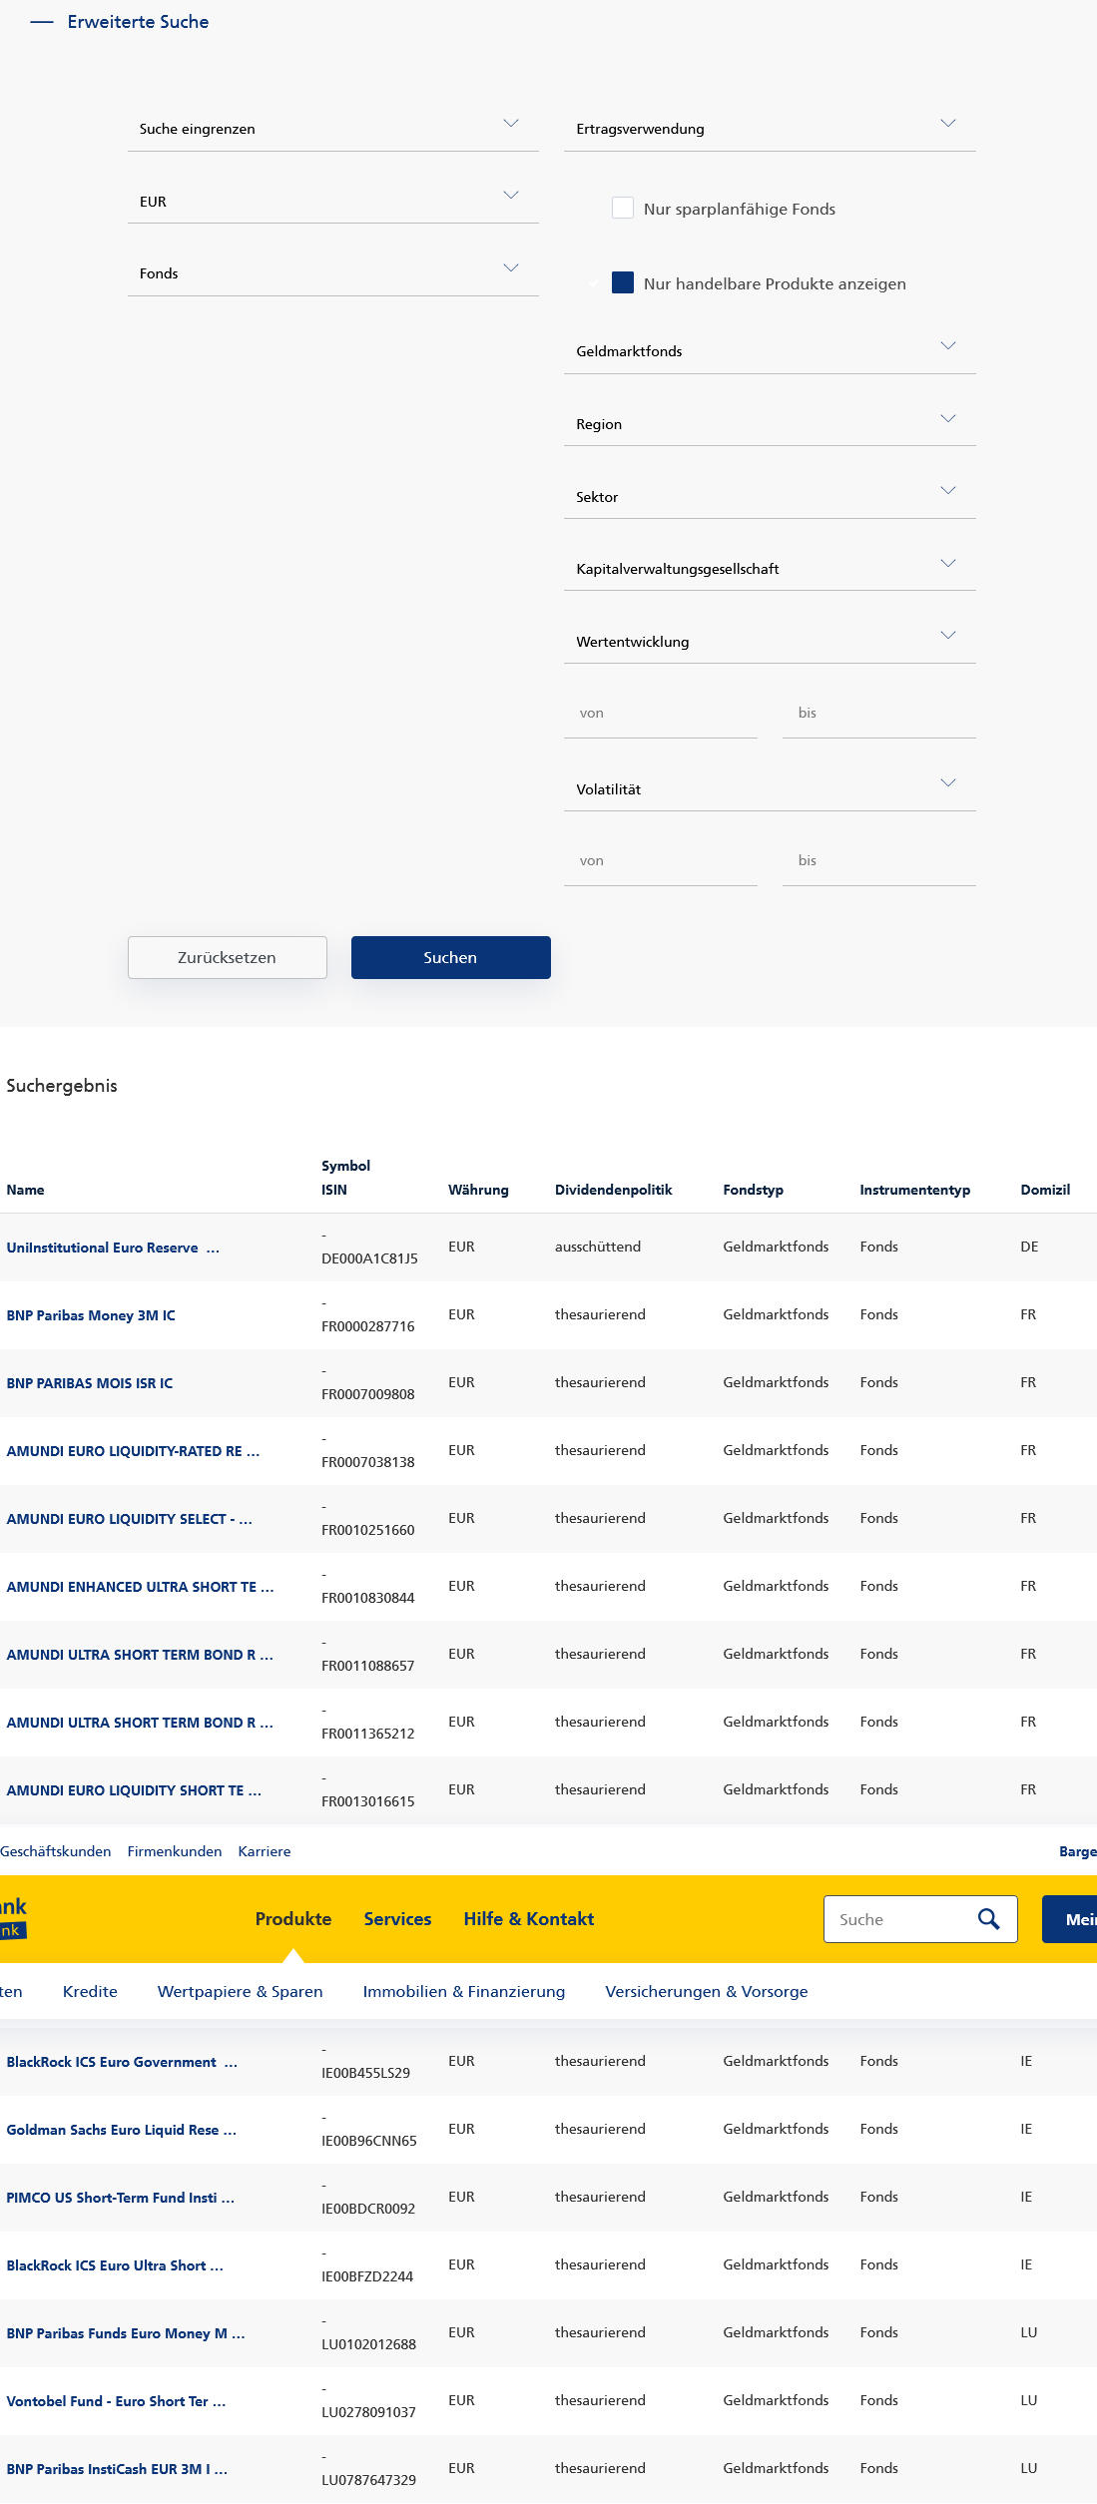Screen dimensions: 1097x2504
Task: Open Hilfe & Kontakt menu
Action: (x=529, y=1919)
